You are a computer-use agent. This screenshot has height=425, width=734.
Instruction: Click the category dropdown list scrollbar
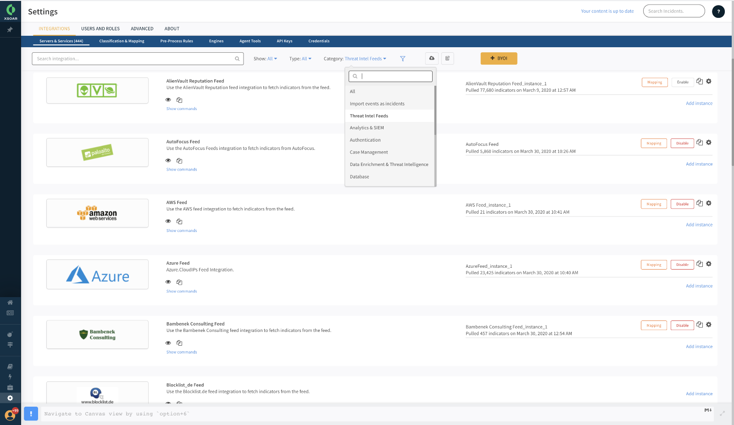[x=435, y=110]
